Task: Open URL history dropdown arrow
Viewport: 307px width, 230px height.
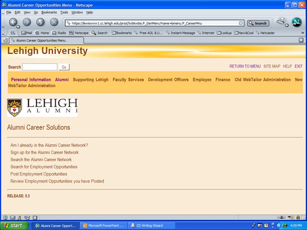Action: pyautogui.click(x=241, y=23)
